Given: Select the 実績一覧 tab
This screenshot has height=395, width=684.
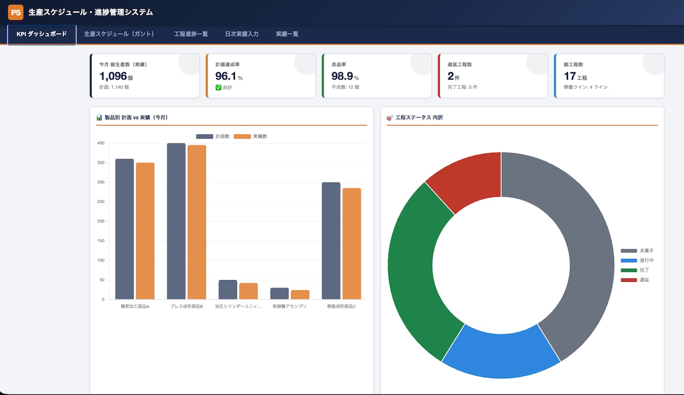Looking at the screenshot, I should (x=287, y=34).
